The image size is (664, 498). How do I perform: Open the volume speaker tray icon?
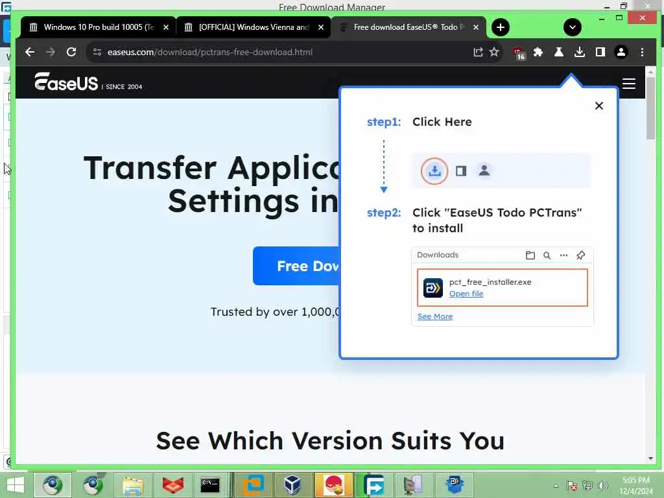click(x=602, y=486)
